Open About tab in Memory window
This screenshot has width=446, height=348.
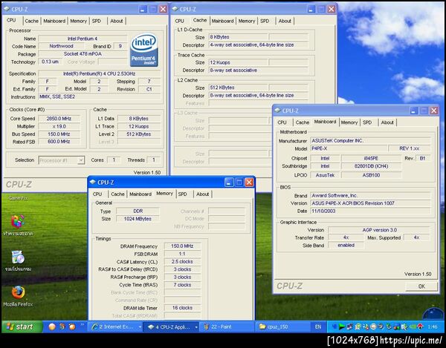202,194
